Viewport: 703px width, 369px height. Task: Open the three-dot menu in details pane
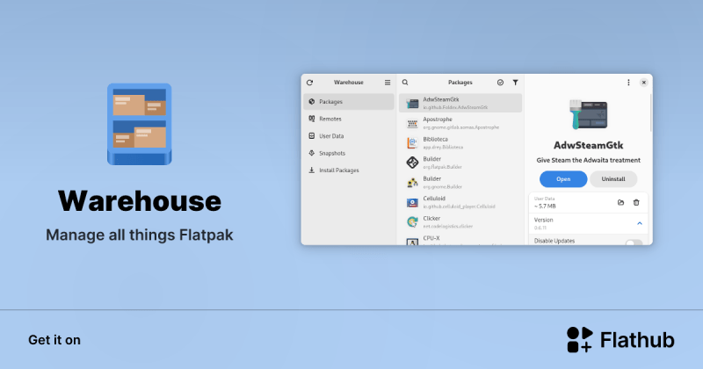628,83
